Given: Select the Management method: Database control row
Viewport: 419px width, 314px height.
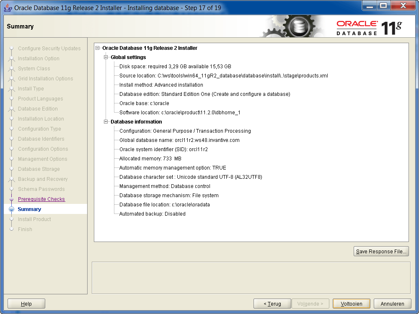Looking at the screenshot, I should point(165,186).
